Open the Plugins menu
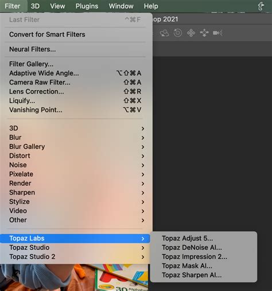Screen dimensions: 272x291 tap(87, 6)
